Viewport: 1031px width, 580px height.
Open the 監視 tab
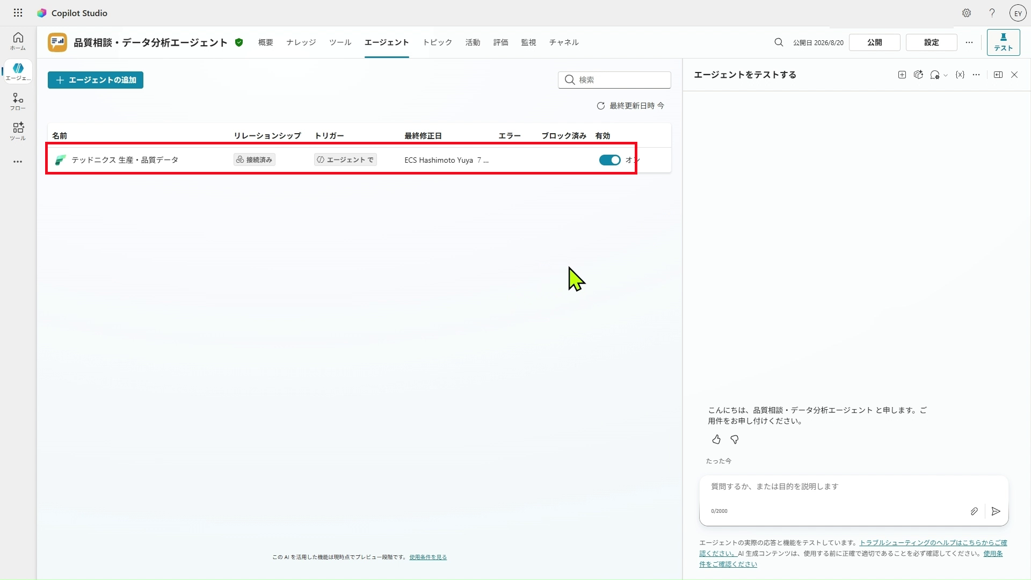point(528,42)
